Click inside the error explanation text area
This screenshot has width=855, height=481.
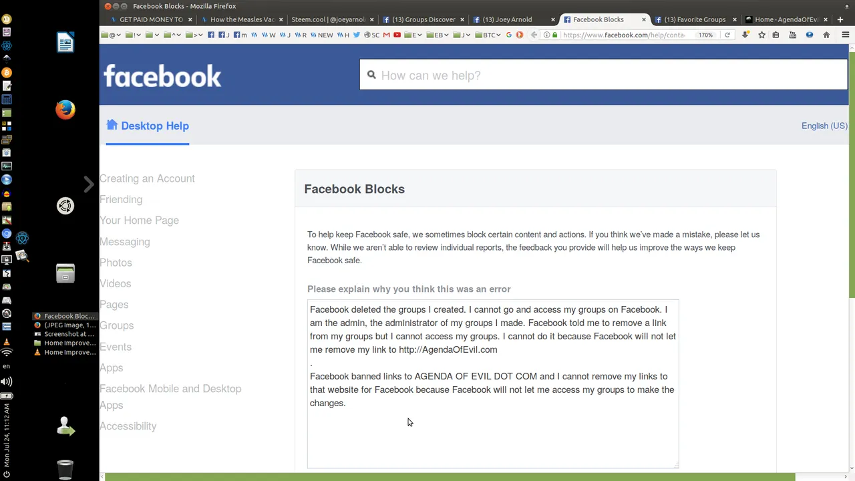[493, 384]
